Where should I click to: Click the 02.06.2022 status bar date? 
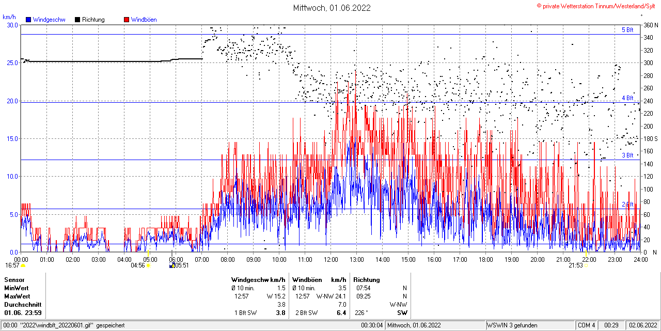pyautogui.click(x=643, y=325)
